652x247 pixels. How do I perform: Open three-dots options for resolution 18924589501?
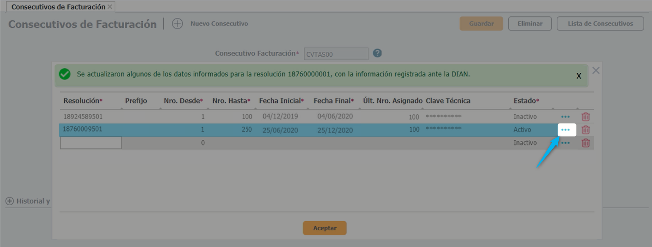[x=565, y=117]
